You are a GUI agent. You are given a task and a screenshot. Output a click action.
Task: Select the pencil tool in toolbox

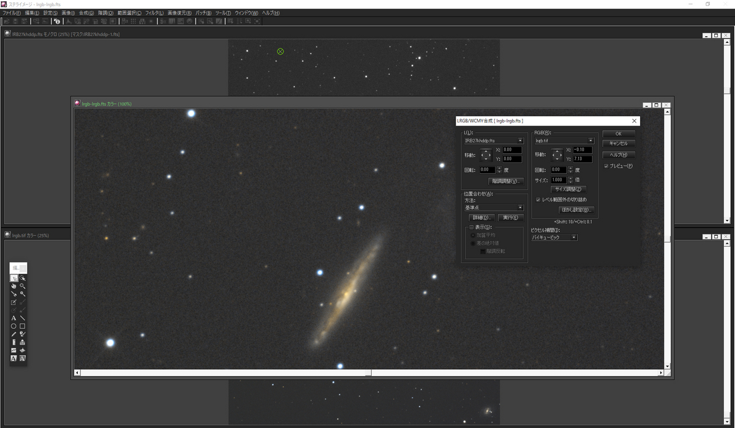click(13, 334)
